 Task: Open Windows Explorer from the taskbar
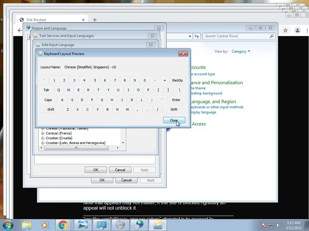pos(27,225)
